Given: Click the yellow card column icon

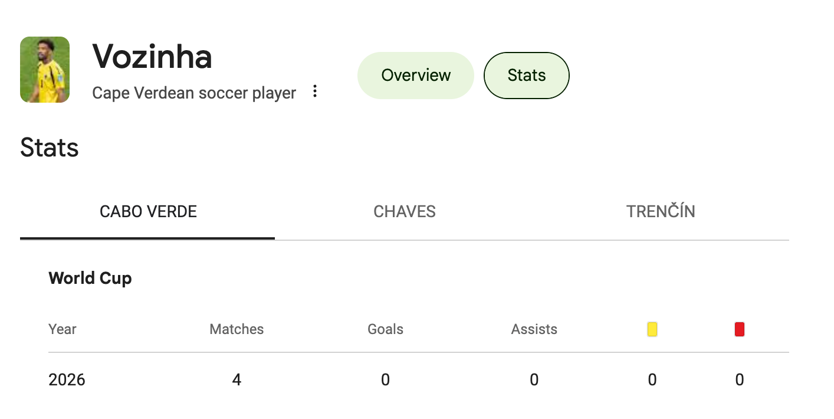Looking at the screenshot, I should [652, 329].
